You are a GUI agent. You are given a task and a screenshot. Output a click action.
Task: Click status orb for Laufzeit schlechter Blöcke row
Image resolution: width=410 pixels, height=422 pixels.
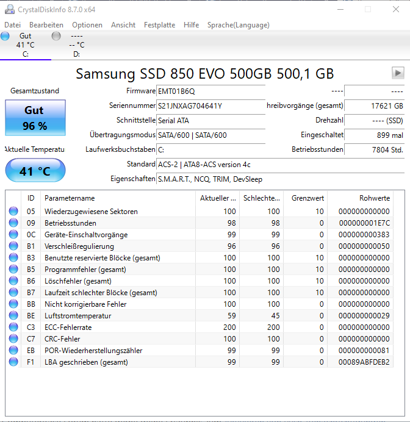[x=13, y=292]
